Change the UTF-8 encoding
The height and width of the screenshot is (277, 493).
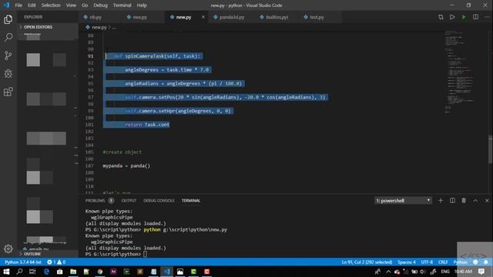click(427, 262)
